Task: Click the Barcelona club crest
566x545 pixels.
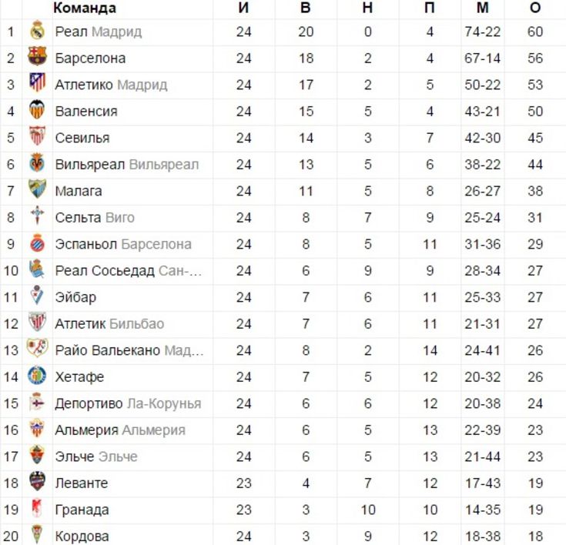Action: [x=37, y=56]
